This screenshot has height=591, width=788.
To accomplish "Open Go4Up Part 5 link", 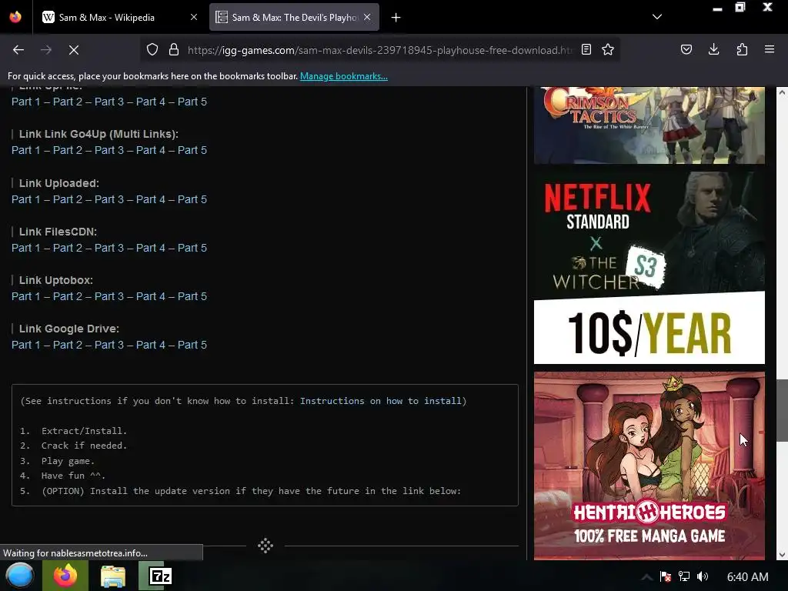I will (192, 150).
